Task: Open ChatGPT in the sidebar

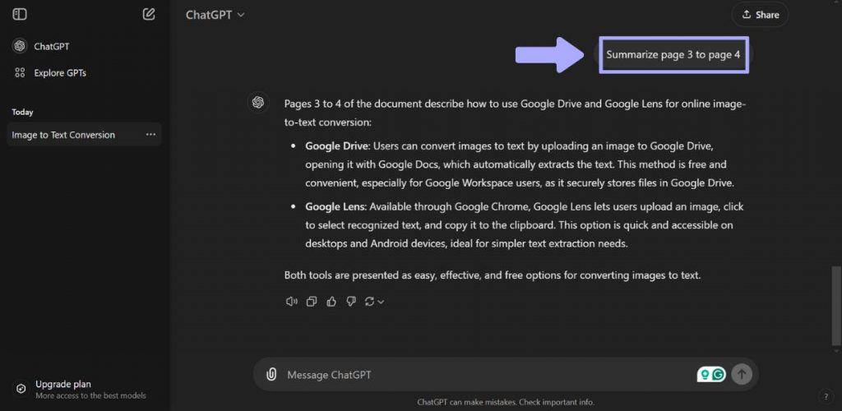Action: click(42, 46)
